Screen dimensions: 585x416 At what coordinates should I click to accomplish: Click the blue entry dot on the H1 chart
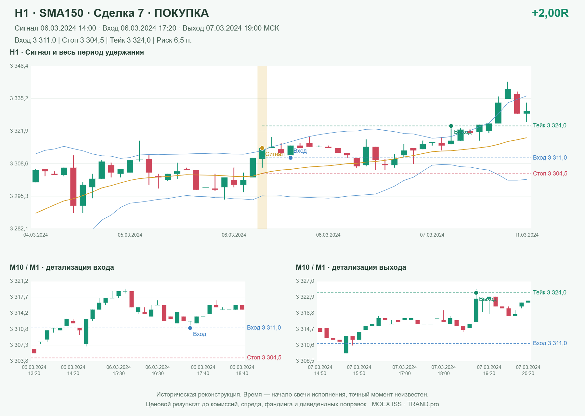(291, 158)
